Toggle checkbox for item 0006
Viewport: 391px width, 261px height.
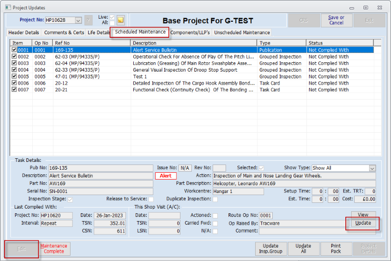click(x=14, y=83)
